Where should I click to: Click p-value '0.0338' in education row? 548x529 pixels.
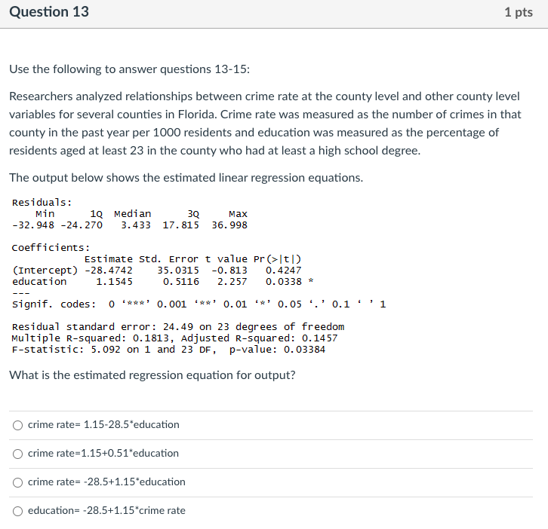(284, 282)
